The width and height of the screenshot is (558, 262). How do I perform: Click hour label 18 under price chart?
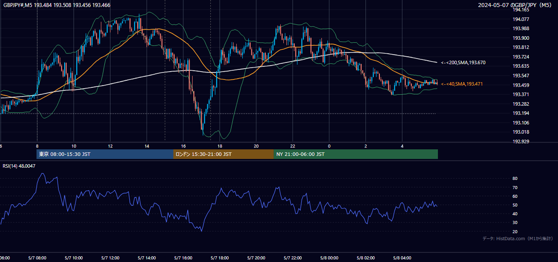tap(220, 146)
